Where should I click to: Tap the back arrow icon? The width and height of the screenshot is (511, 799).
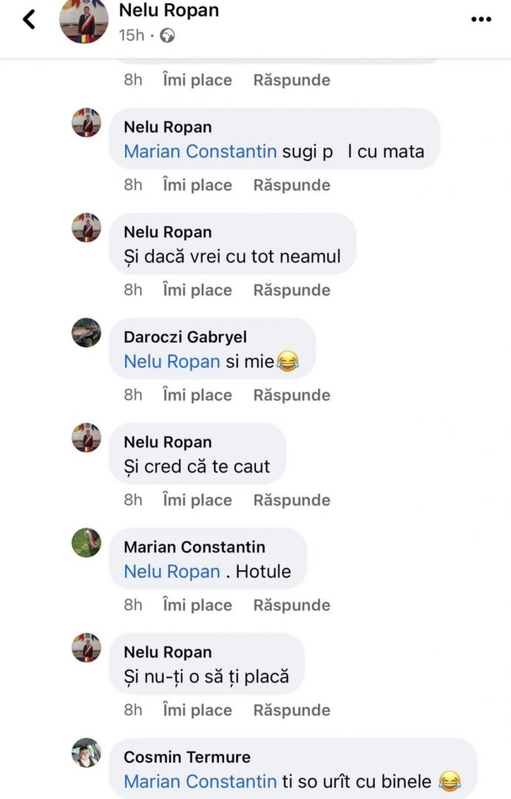click(x=29, y=19)
